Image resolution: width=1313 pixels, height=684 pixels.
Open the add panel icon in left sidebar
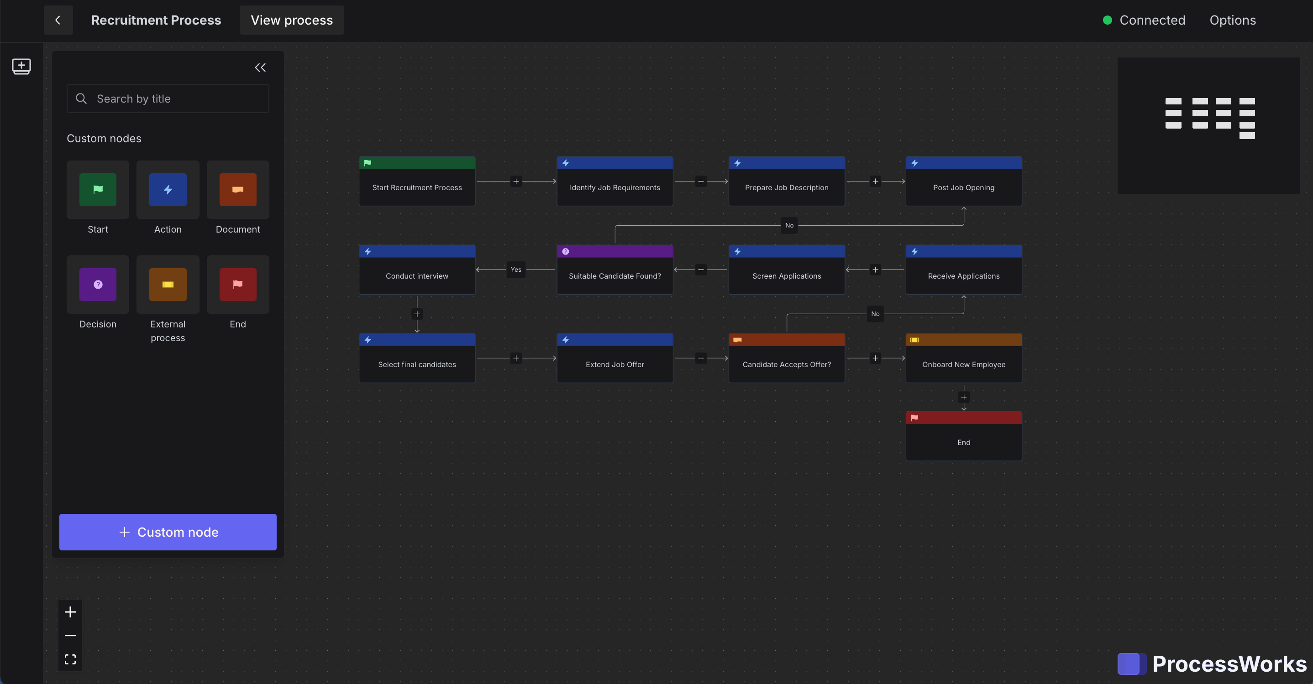[21, 66]
